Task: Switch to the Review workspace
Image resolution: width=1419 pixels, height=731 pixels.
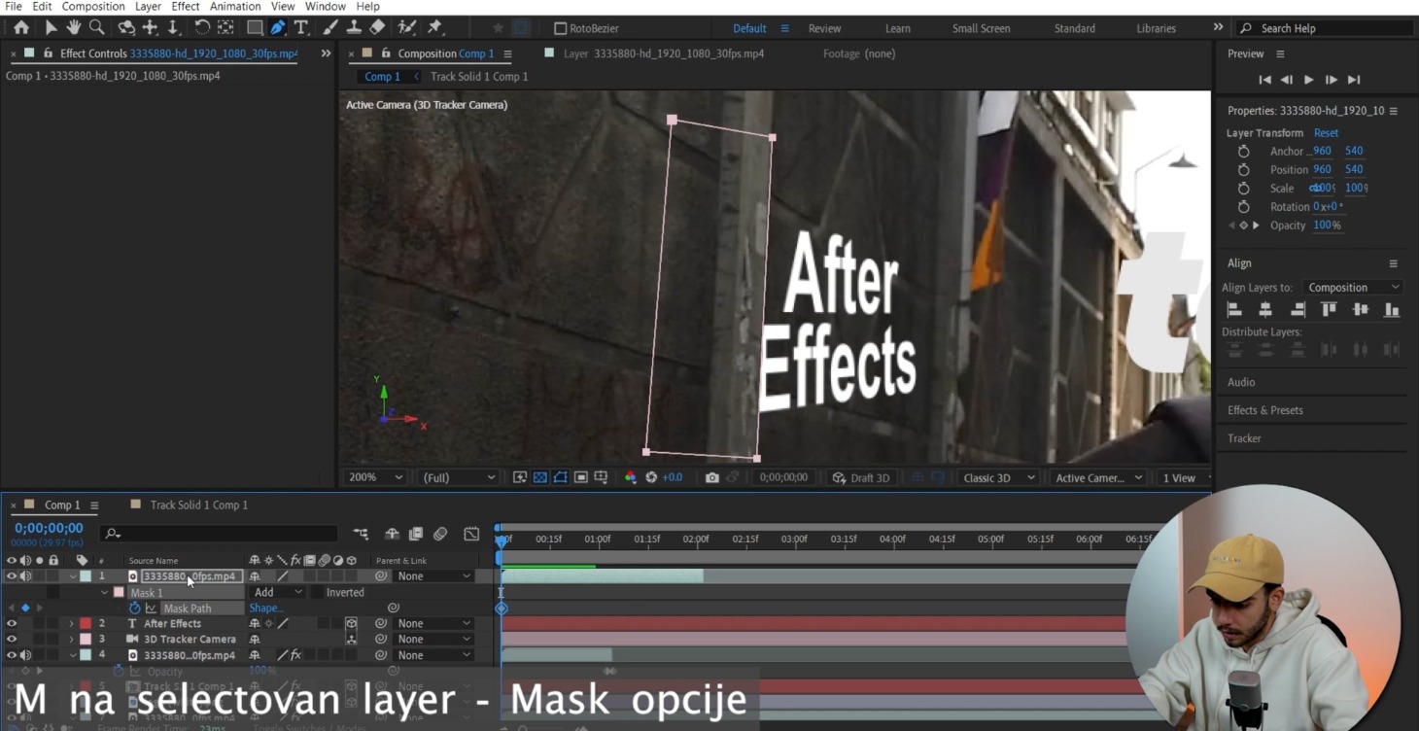Action: 824,28
